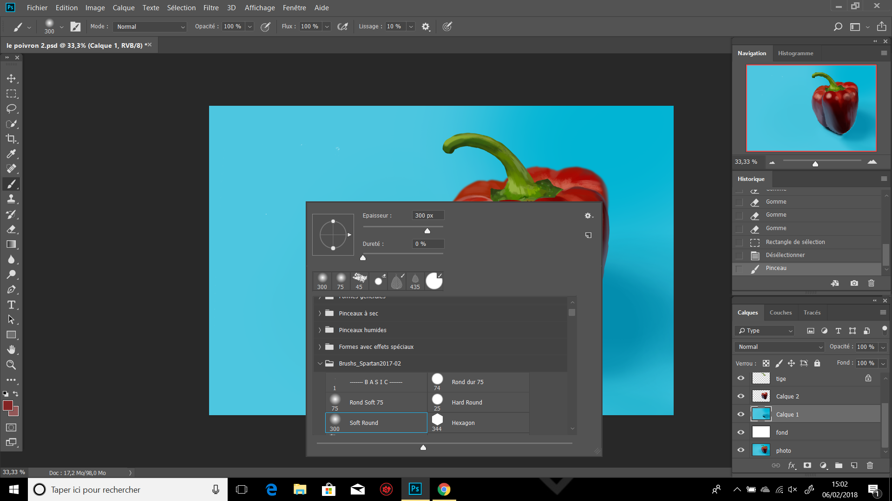
Task: Delete layer using Calques trash icon
Action: [870, 465]
